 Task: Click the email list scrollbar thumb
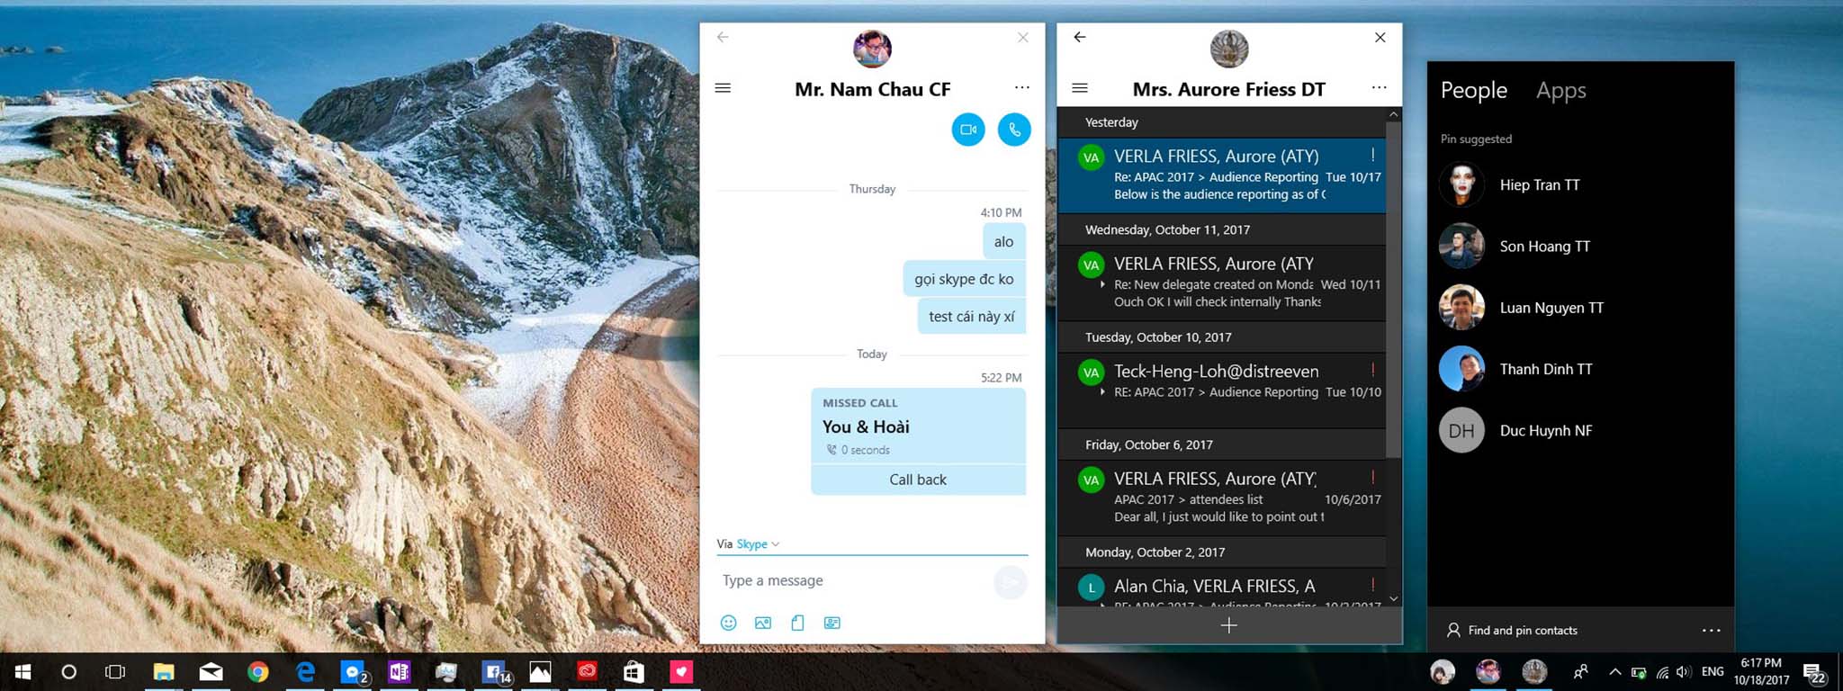1393,288
